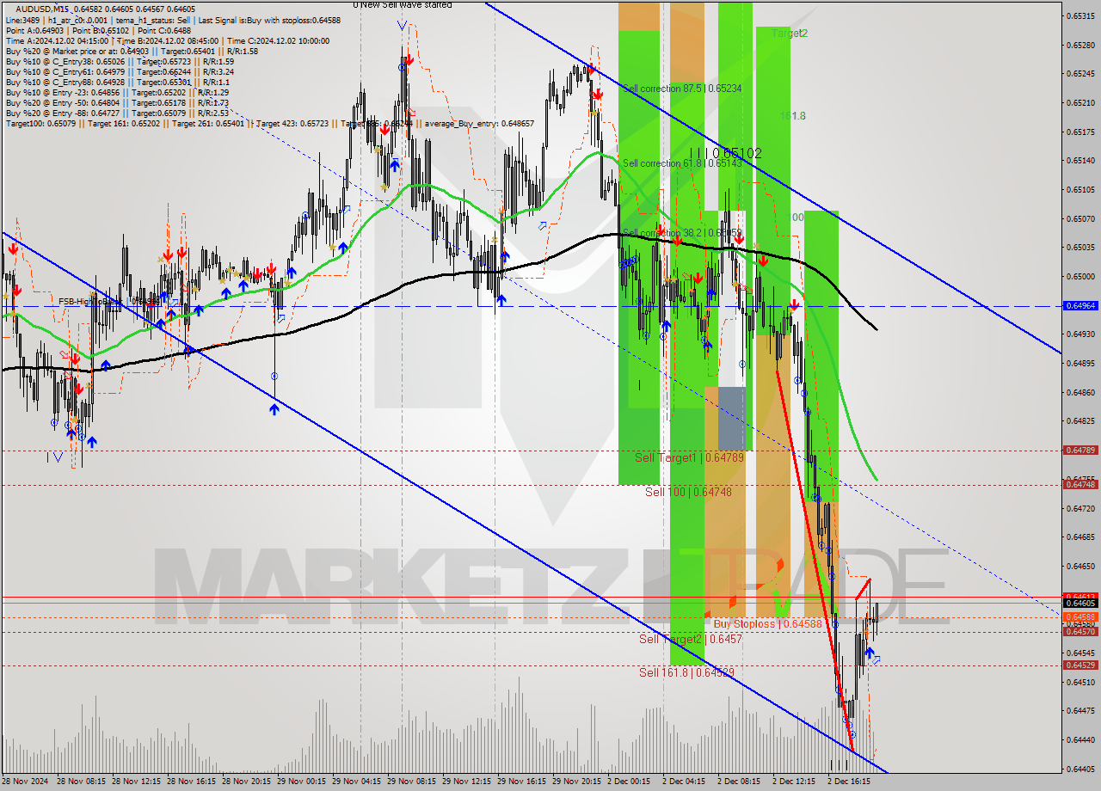
Task: Select the 'Sell 161.8 | 0.64529' label
Action: pyautogui.click(x=686, y=672)
